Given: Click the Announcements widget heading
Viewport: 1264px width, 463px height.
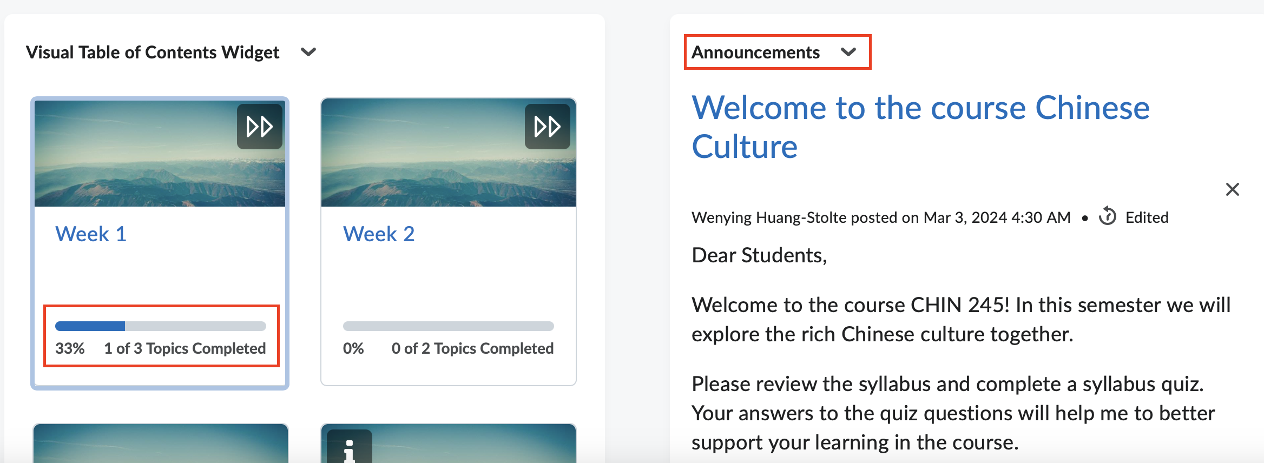Looking at the screenshot, I should (755, 52).
